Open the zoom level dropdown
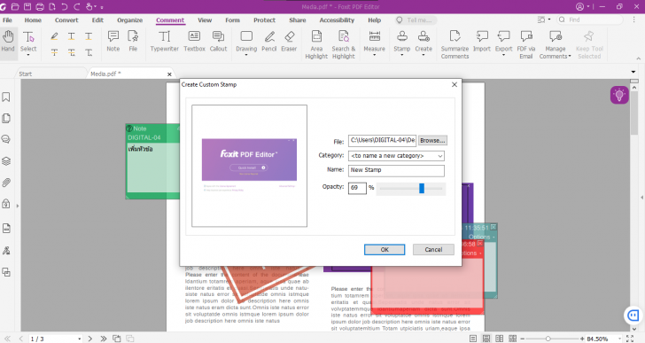 coord(620,339)
